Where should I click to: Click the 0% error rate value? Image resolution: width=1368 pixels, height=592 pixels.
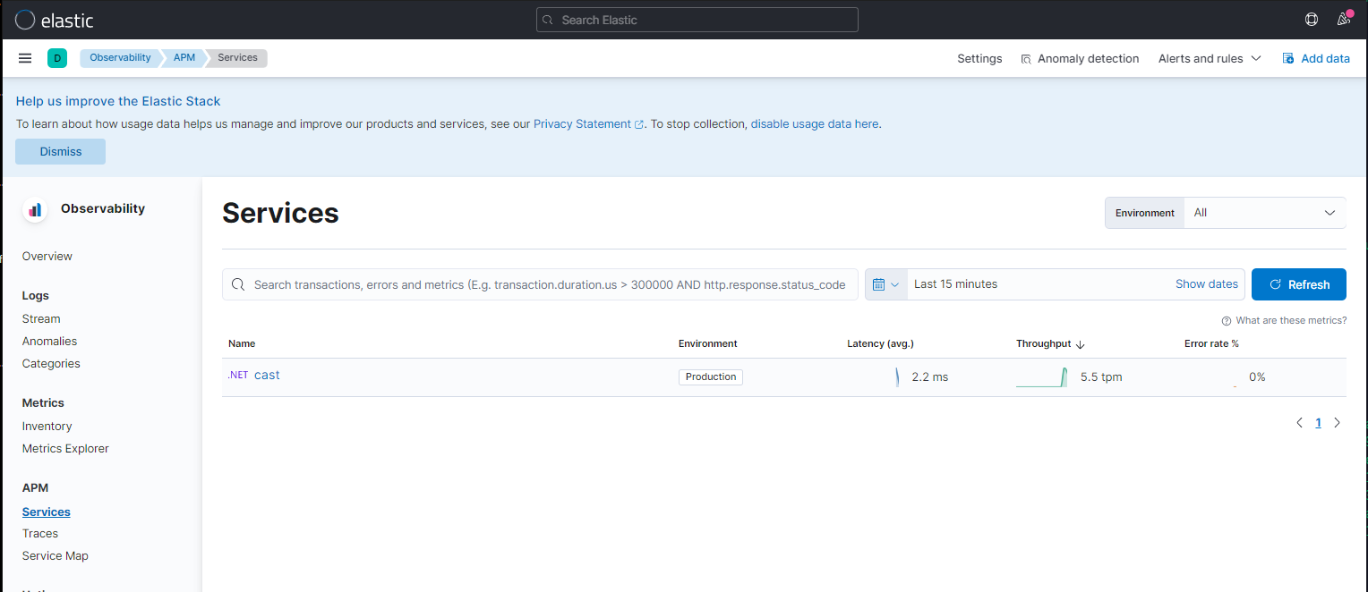(x=1257, y=377)
